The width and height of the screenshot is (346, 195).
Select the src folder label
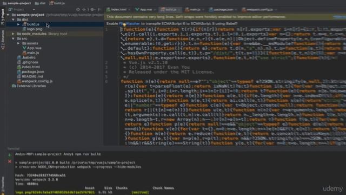[24, 38]
